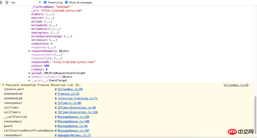Image resolution: width=257 pixels, height=138 pixels.
Task: Expand the upload XMLHttpRequestEventTarget property
Action: [x=29, y=73]
